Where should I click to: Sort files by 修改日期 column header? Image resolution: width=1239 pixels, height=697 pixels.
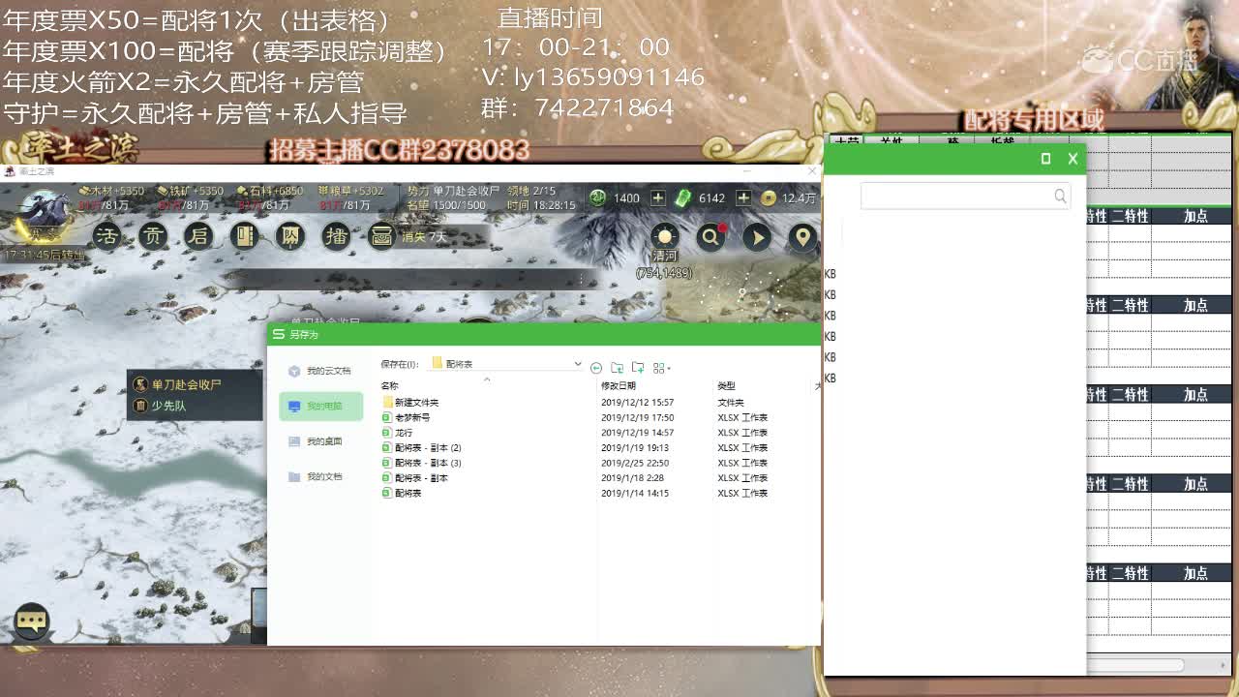(619, 385)
